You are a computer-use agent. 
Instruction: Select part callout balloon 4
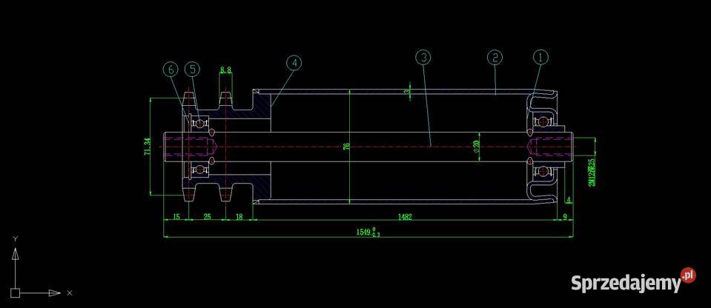(x=294, y=63)
